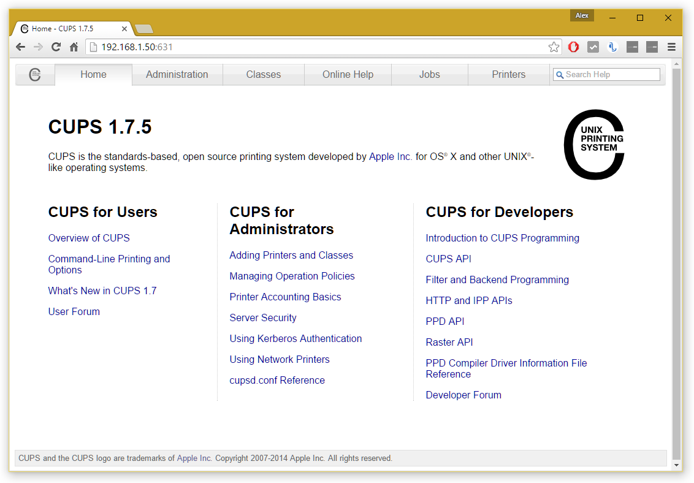
Task: Open a new browser tab
Action: click(x=144, y=29)
